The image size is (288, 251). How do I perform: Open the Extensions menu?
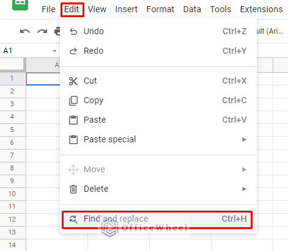coord(261,9)
